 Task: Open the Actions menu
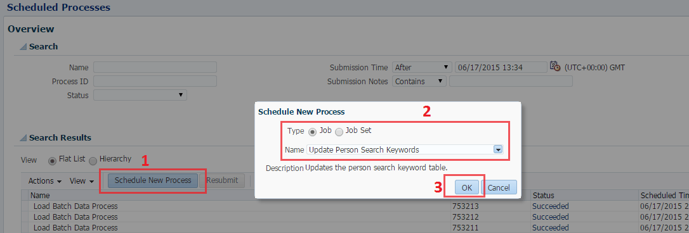tap(45, 181)
